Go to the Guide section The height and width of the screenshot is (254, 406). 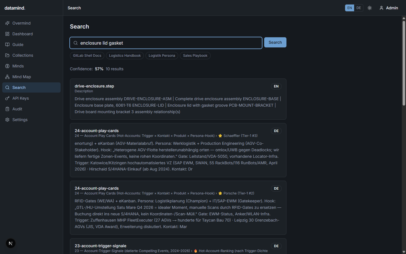tap(31, 45)
